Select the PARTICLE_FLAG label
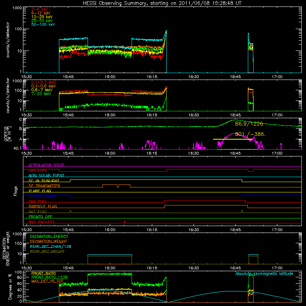 click(43, 207)
